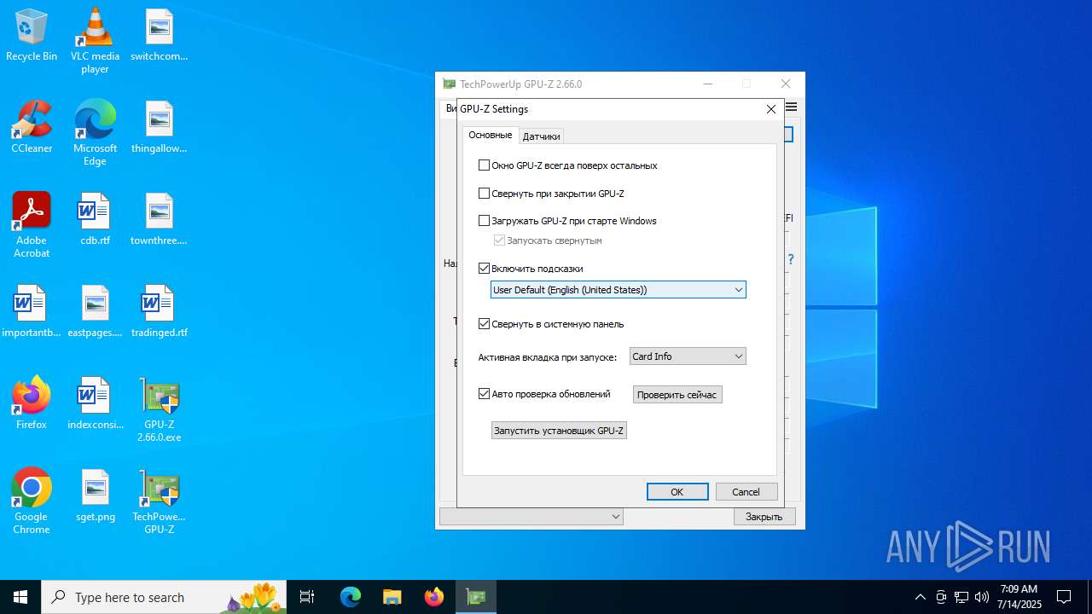The width and height of the screenshot is (1092, 614).
Task: Close the GPU-Z Settings dialog
Action: click(770, 109)
